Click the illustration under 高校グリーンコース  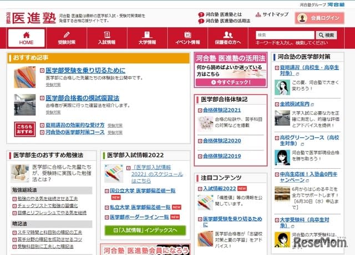282,158
